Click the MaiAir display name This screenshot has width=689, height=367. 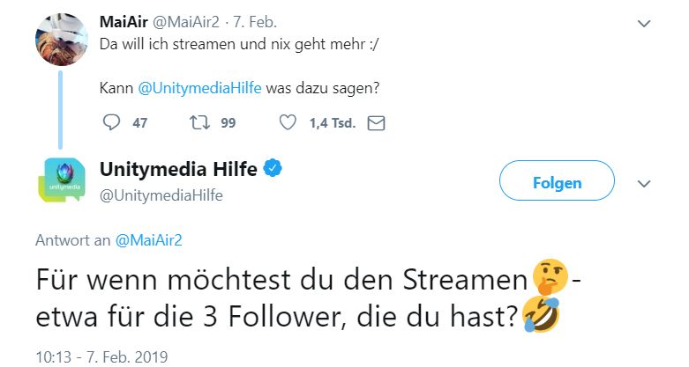[124, 22]
